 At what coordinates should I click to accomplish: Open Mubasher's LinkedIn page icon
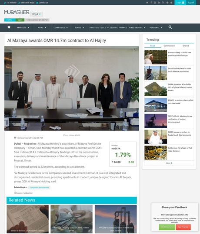159,3
